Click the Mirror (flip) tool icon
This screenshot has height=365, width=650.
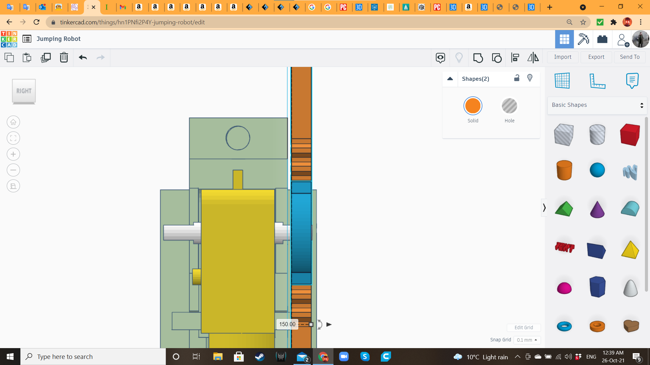tap(533, 58)
